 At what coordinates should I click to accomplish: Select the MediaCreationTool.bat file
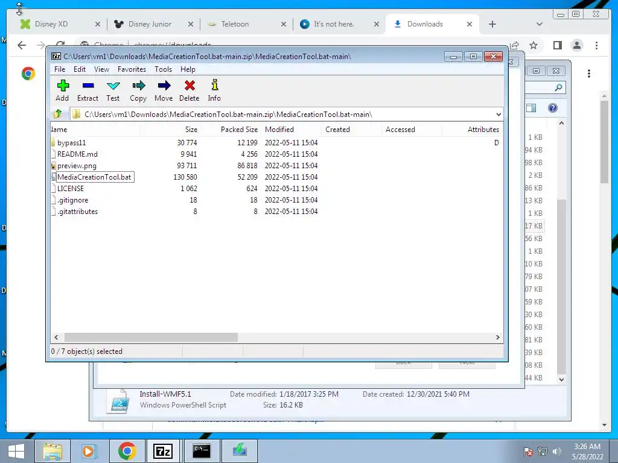(94, 177)
